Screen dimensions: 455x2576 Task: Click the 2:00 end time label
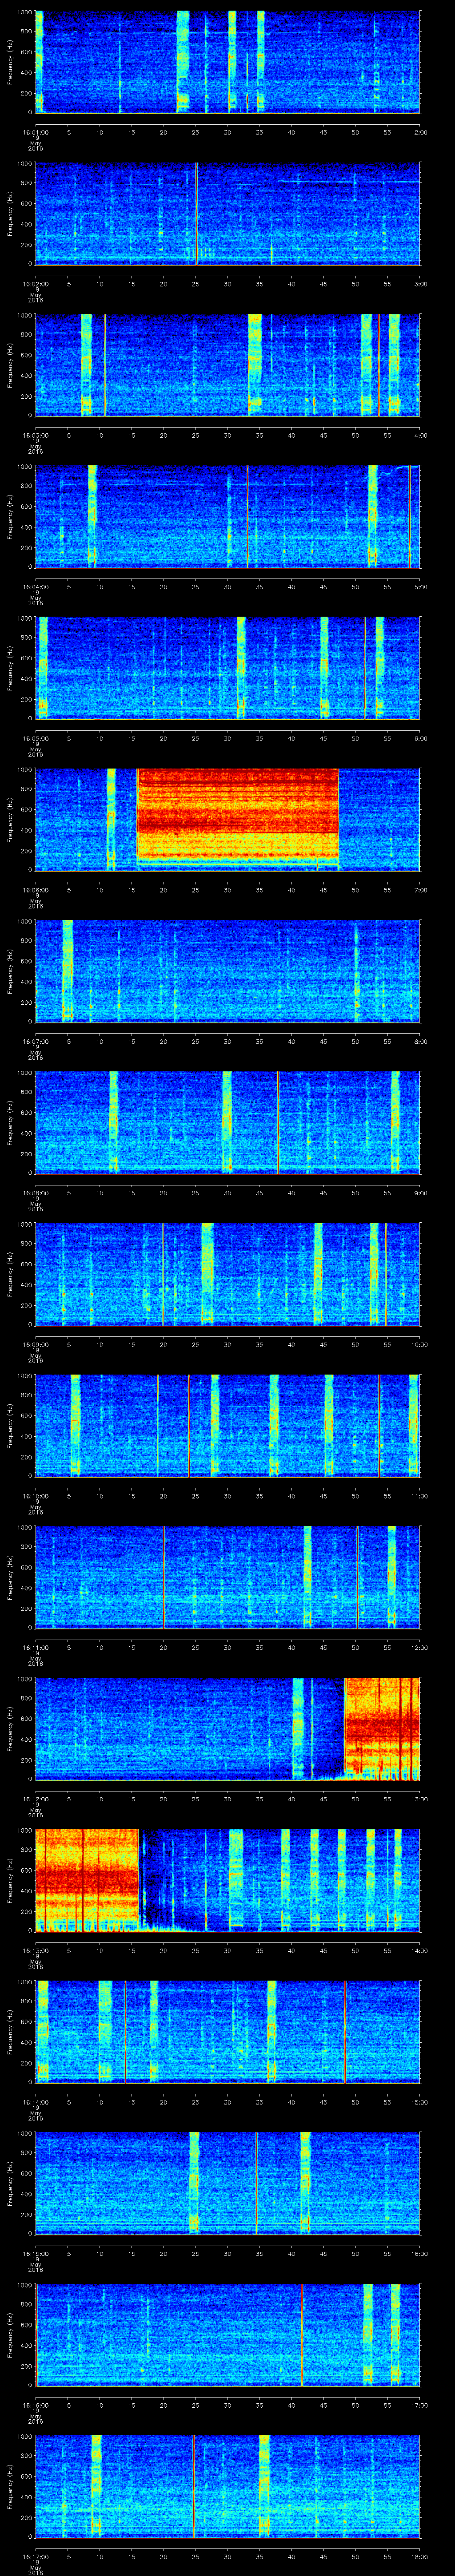tap(420, 131)
